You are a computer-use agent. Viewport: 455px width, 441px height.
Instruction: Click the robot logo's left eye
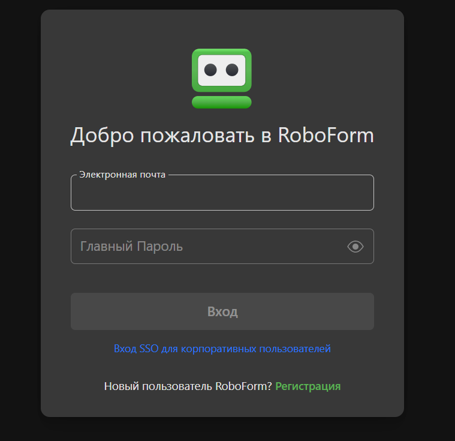point(210,70)
